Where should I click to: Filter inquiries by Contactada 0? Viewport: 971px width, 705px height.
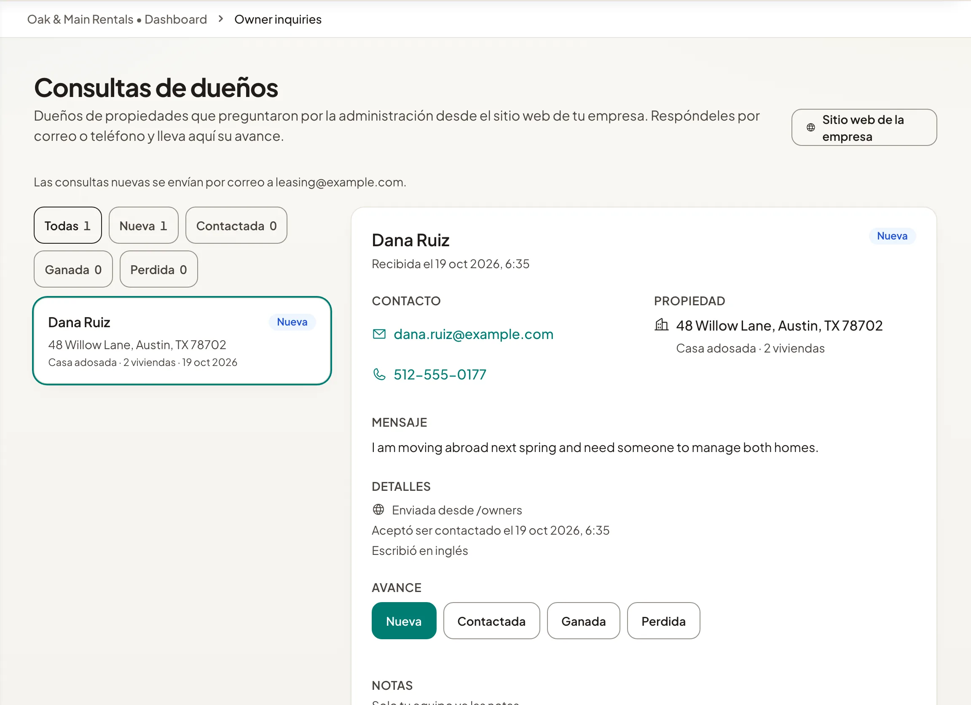pyautogui.click(x=236, y=225)
